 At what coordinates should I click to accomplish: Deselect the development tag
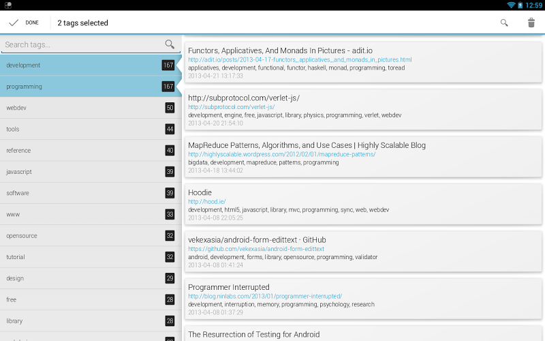click(91, 65)
